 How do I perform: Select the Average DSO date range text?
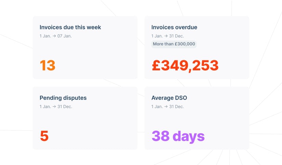click(x=168, y=107)
